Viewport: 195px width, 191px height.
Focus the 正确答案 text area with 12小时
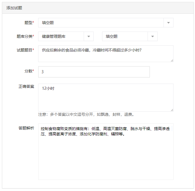coord(106,98)
